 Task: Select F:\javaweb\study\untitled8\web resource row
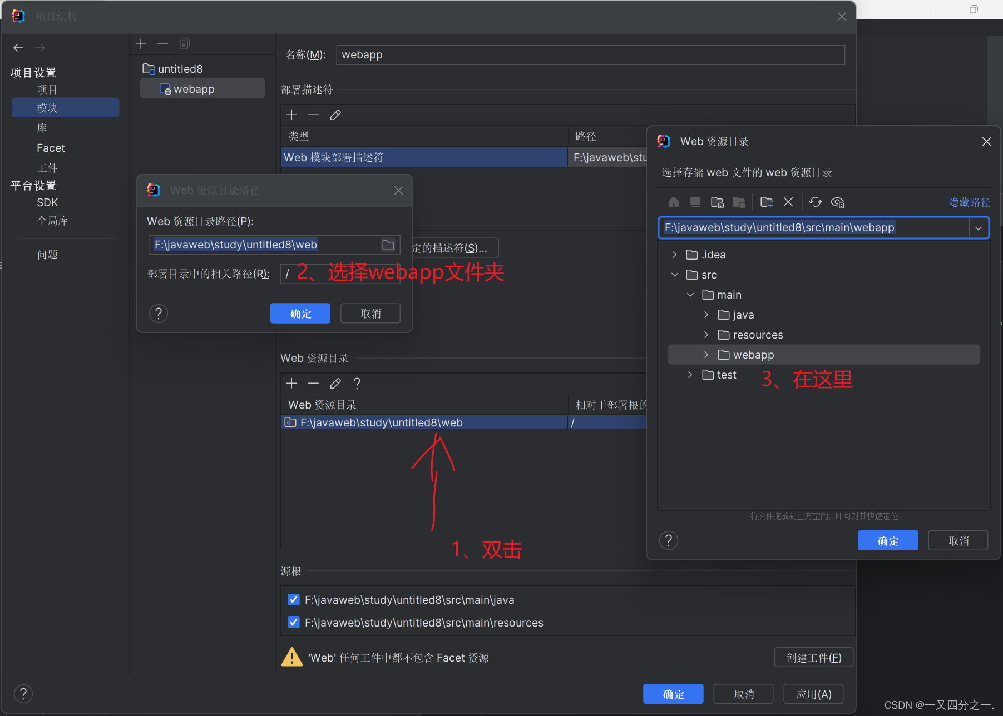coord(424,422)
